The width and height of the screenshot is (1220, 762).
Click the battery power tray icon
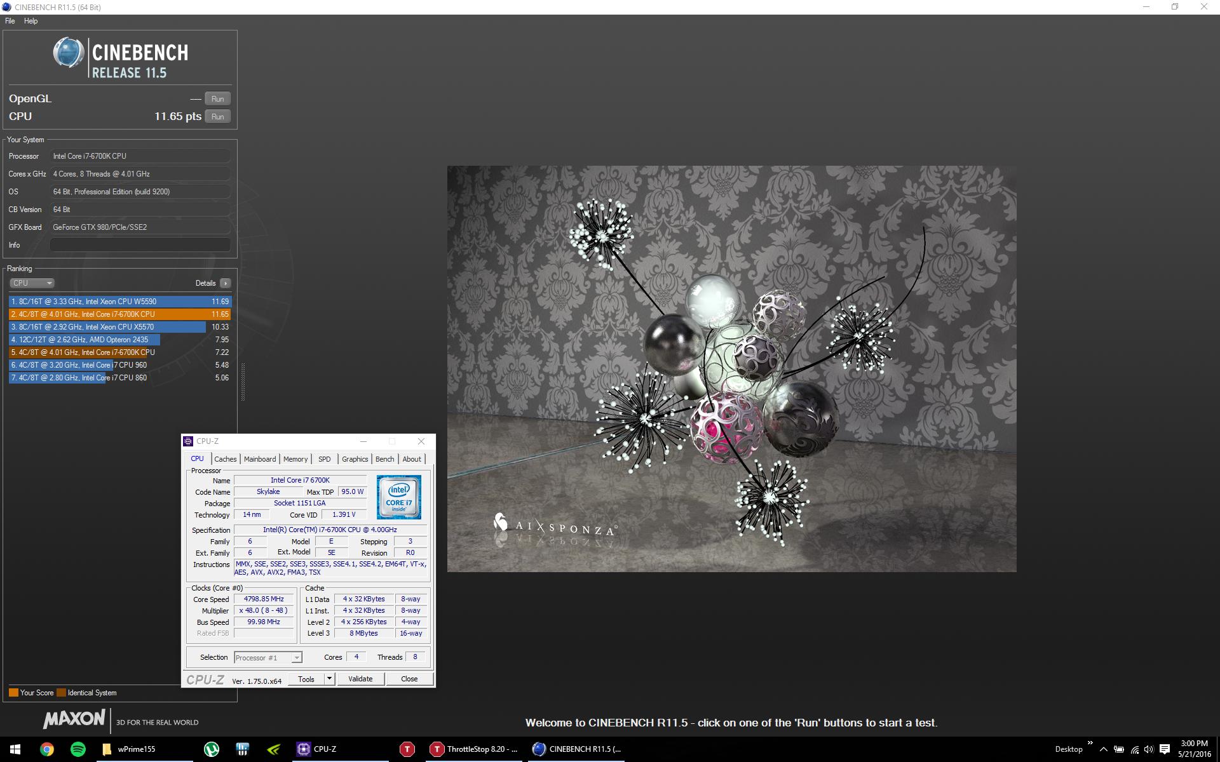coord(1119,749)
